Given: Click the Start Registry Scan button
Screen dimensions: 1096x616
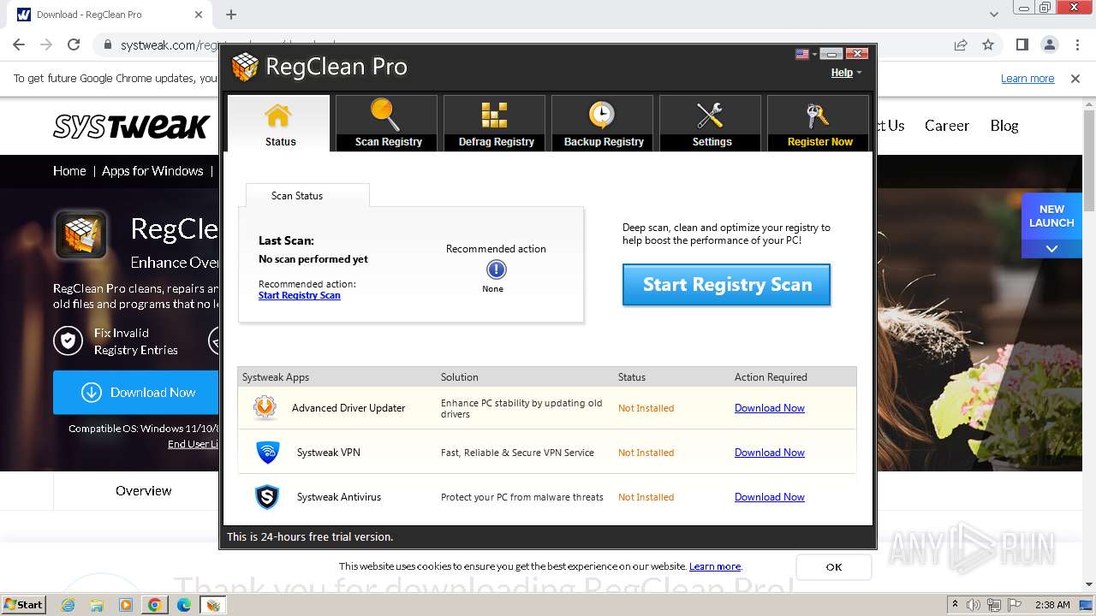Looking at the screenshot, I should point(726,284).
